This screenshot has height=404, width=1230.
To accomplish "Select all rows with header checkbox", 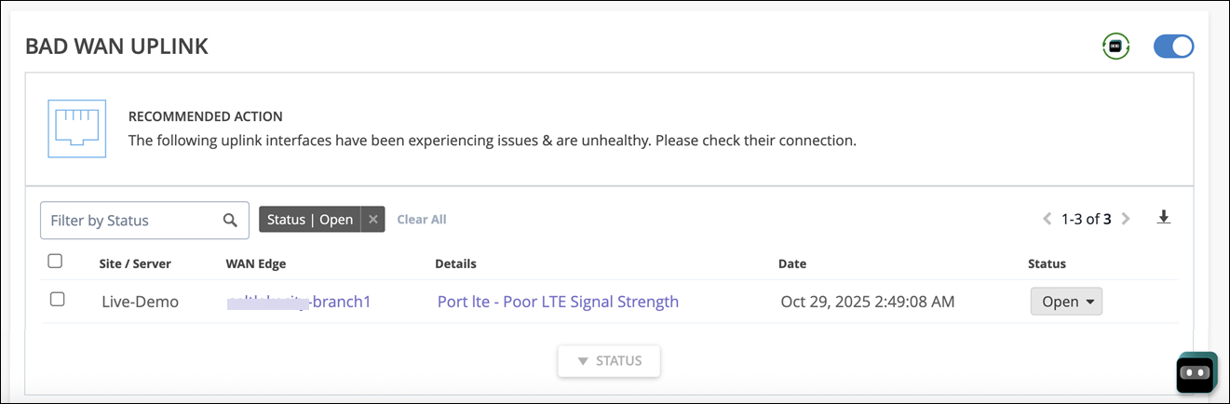I will coord(55,262).
